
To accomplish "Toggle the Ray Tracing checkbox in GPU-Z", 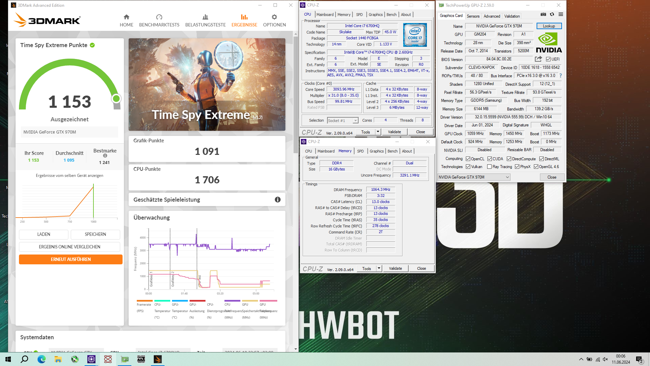I will click(x=489, y=167).
